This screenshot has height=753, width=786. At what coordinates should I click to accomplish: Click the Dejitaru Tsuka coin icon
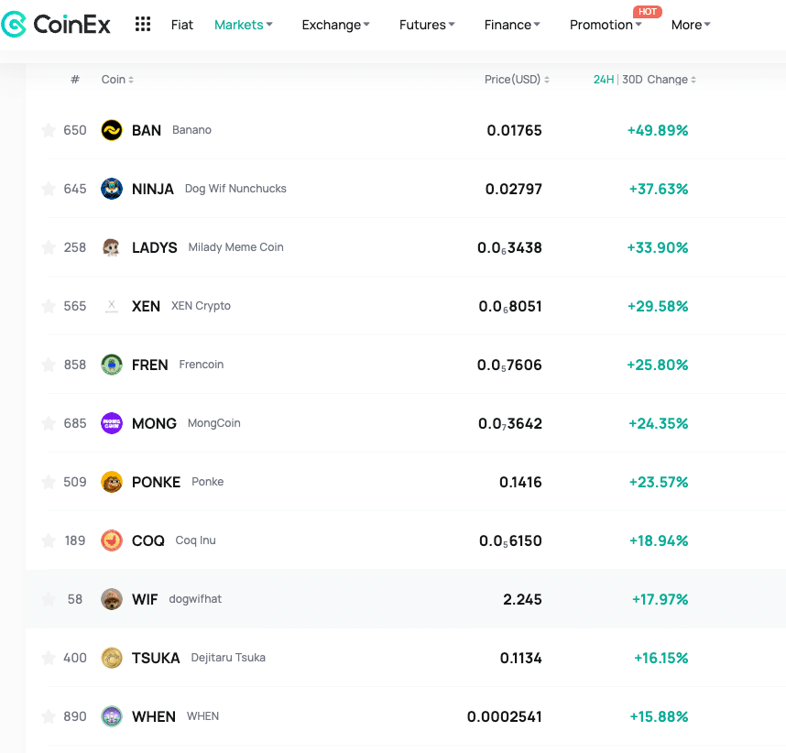coord(112,658)
